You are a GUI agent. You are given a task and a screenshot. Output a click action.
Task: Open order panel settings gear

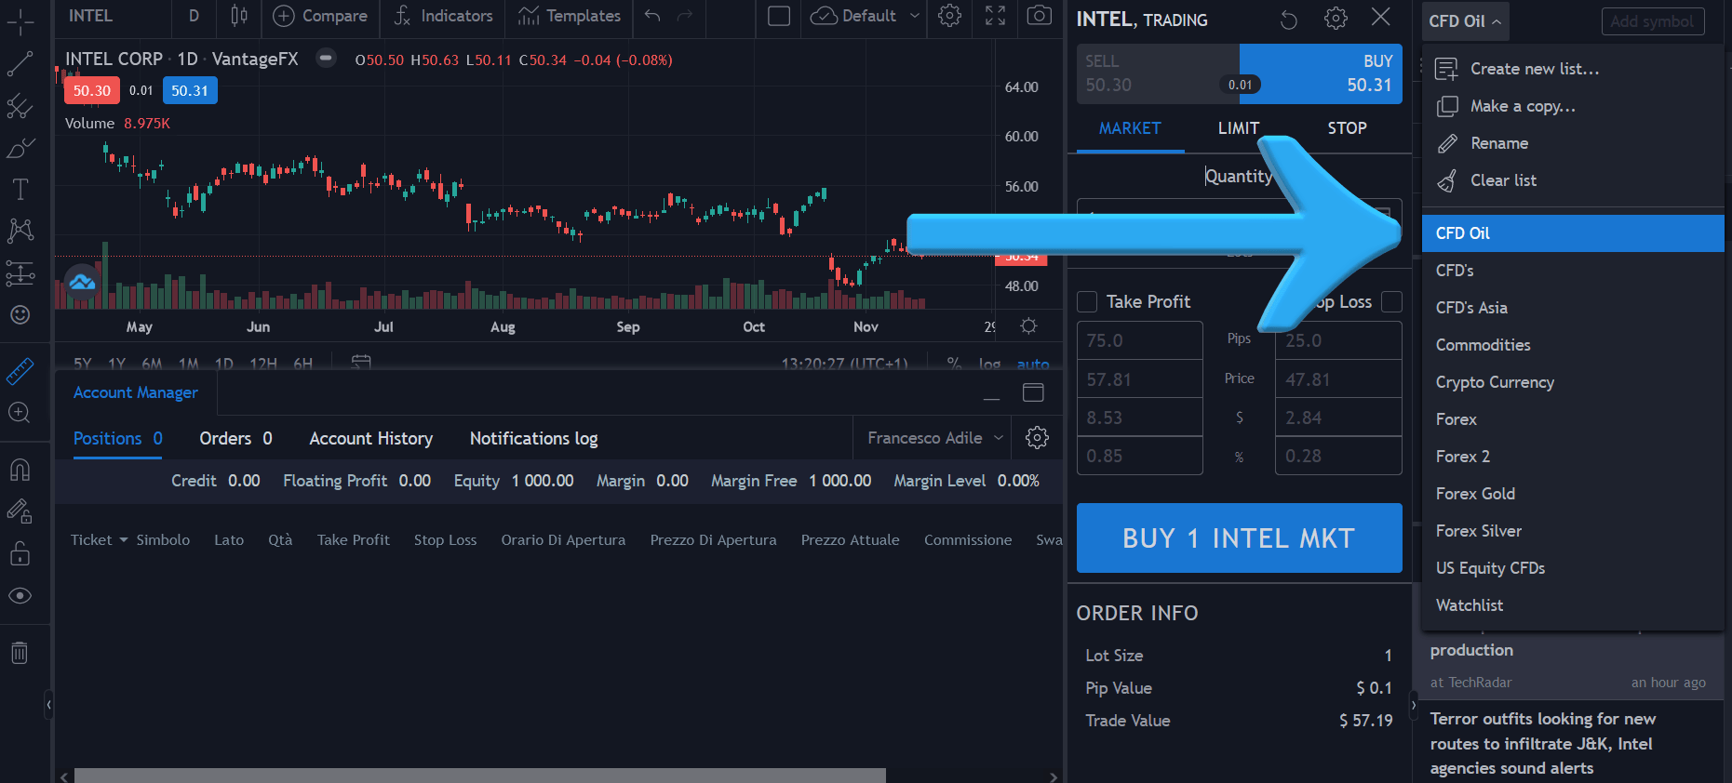[1336, 19]
